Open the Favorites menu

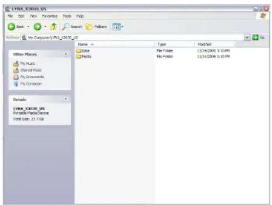50,16
